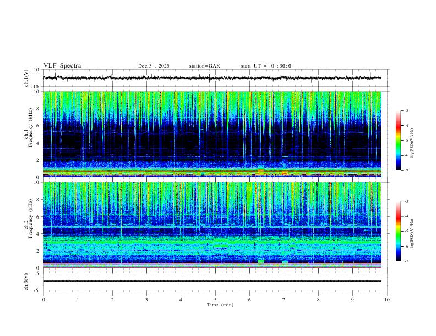
Task: Click the "10" tick on the time axis
Action: [387, 300]
